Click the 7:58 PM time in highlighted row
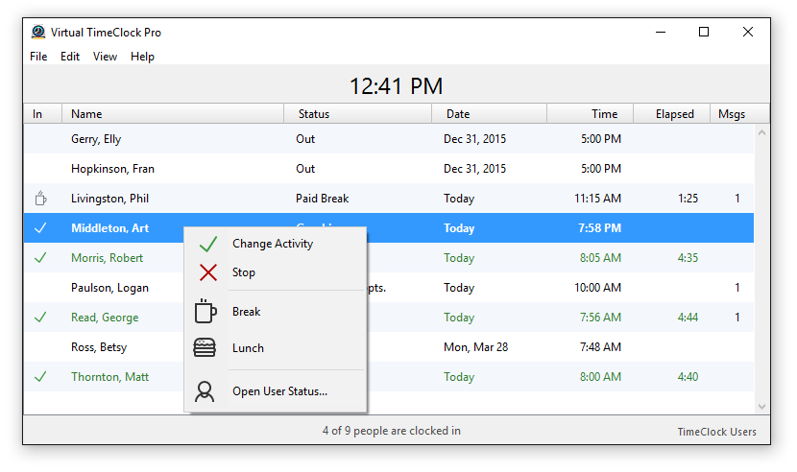The image size is (797, 472). click(600, 228)
